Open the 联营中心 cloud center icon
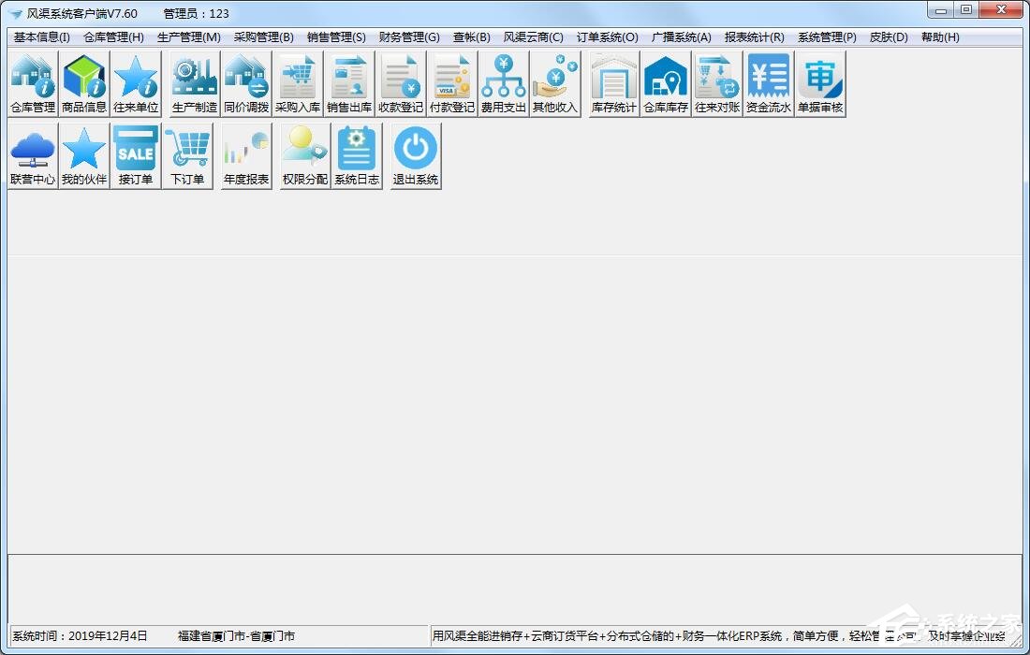 tap(33, 156)
